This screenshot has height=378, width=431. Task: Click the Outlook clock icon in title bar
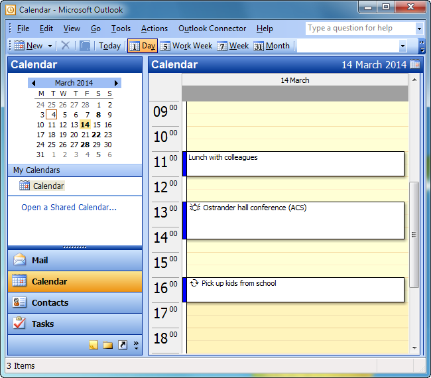(11, 10)
